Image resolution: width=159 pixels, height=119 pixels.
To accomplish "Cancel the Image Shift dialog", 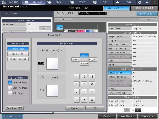I will tap(75, 108).
